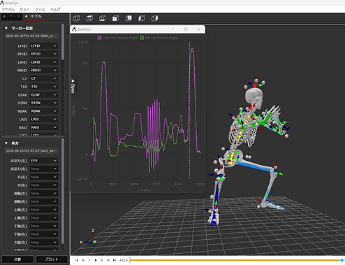Image resolution: width=345 pixels, height=265 pixels.
Task: Open the ツール menu
Action: (x=40, y=9)
